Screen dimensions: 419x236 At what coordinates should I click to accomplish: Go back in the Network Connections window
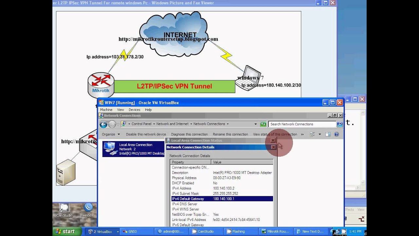(103, 124)
